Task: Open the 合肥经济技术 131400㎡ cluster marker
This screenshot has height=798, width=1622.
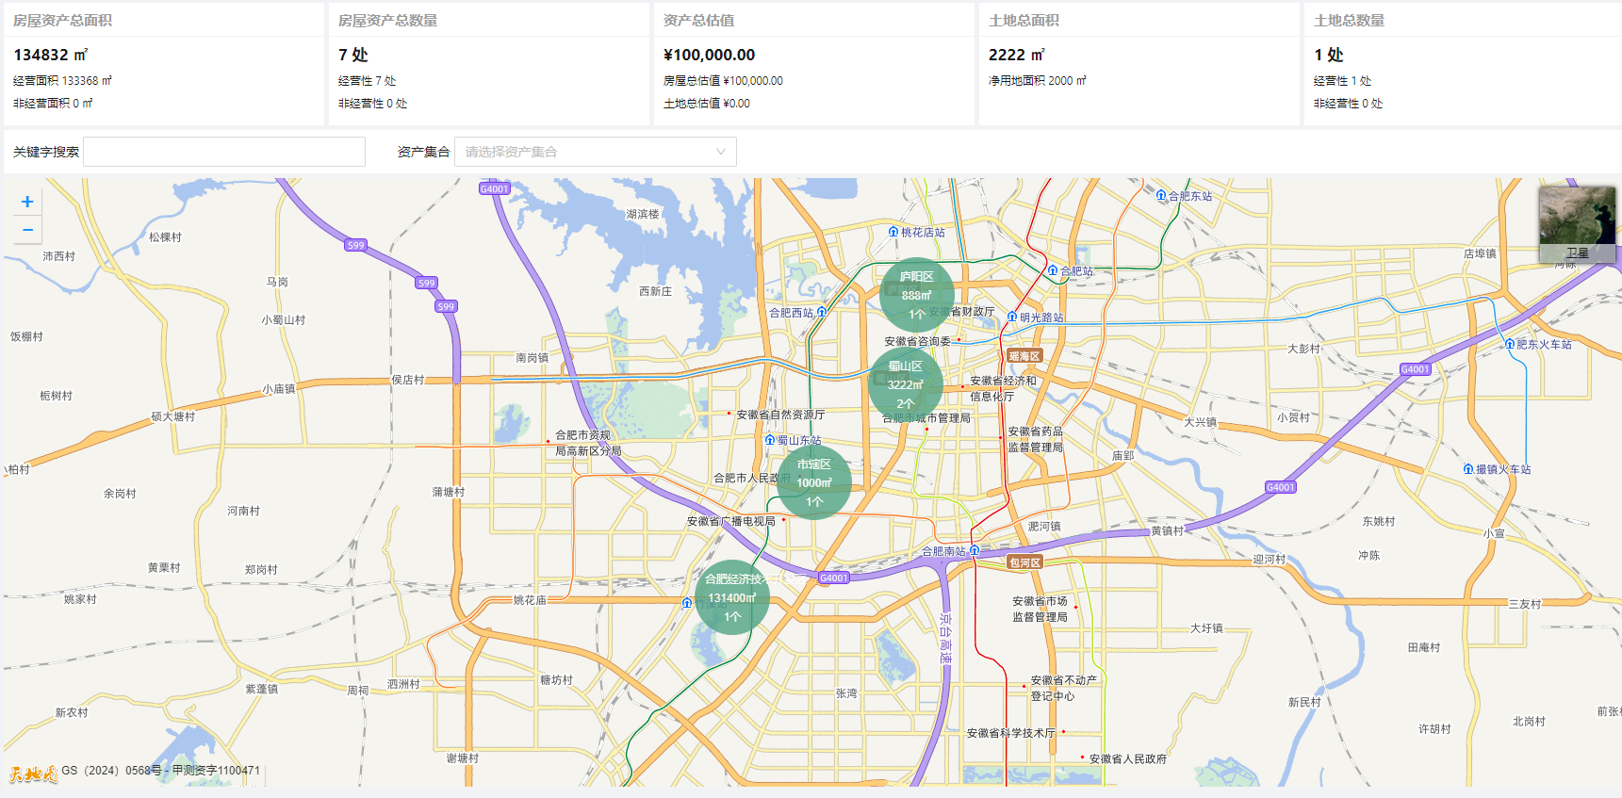Action: tap(732, 597)
